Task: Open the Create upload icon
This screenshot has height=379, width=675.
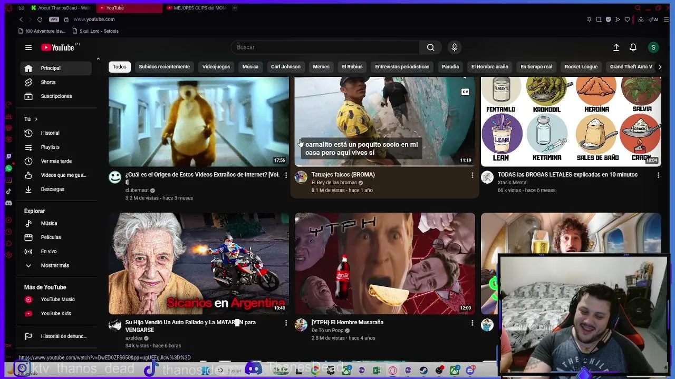Action: pos(616,47)
